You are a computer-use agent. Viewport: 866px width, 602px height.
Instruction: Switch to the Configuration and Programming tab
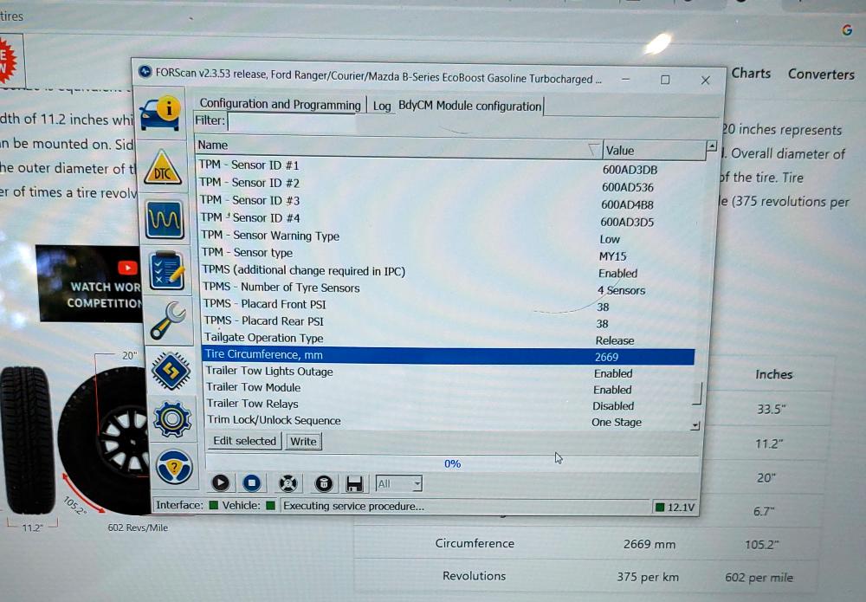coord(280,105)
